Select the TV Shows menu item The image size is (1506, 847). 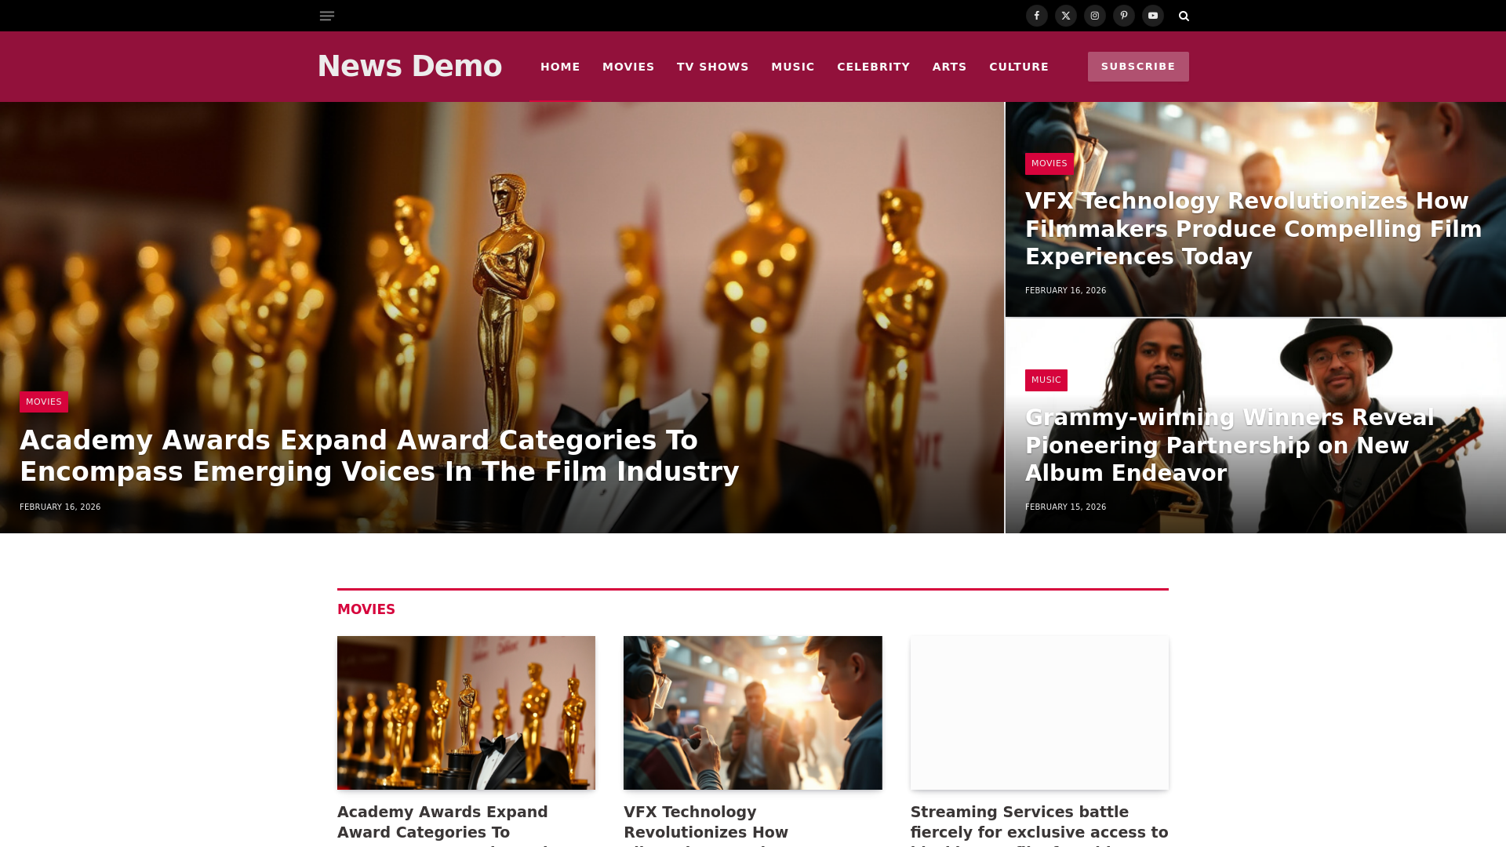(712, 67)
